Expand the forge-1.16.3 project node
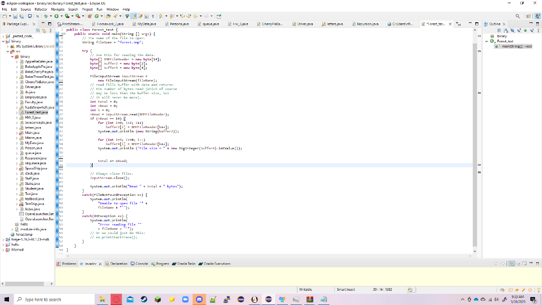The width and height of the screenshot is (542, 305). coord(3,240)
